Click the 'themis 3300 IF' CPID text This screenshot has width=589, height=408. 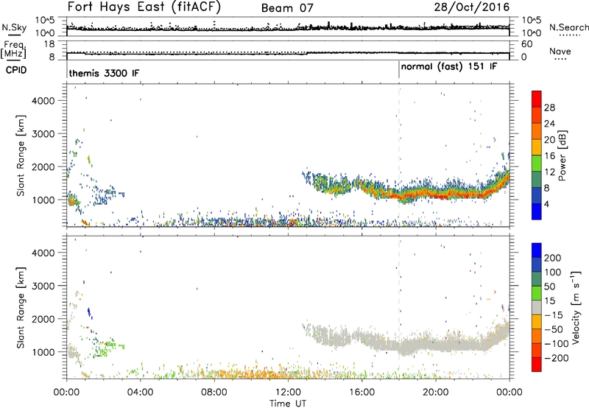tap(104, 73)
